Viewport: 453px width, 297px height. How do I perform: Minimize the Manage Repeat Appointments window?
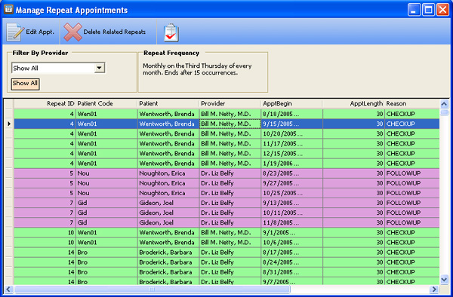pyautogui.click(x=414, y=10)
